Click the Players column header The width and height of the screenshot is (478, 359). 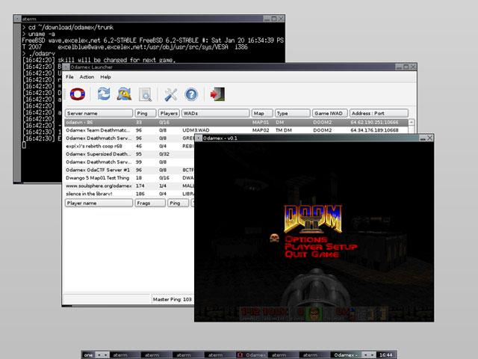tap(169, 113)
